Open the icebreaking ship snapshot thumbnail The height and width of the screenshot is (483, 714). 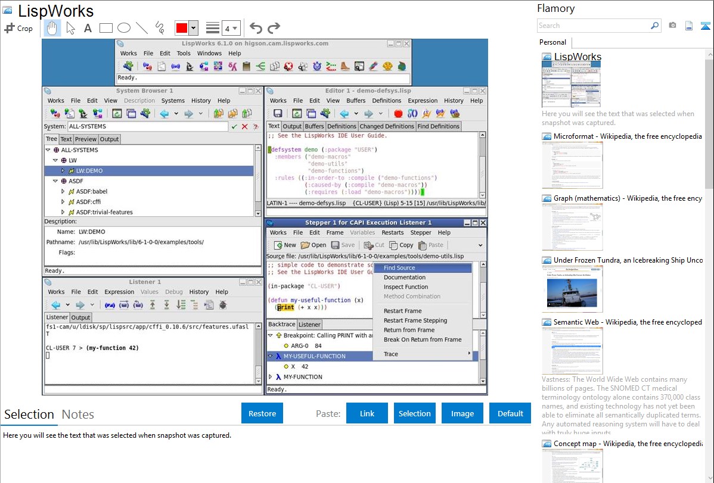(572, 289)
